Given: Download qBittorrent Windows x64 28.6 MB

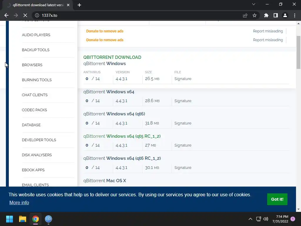Looking at the screenshot, I should (x=109, y=92).
